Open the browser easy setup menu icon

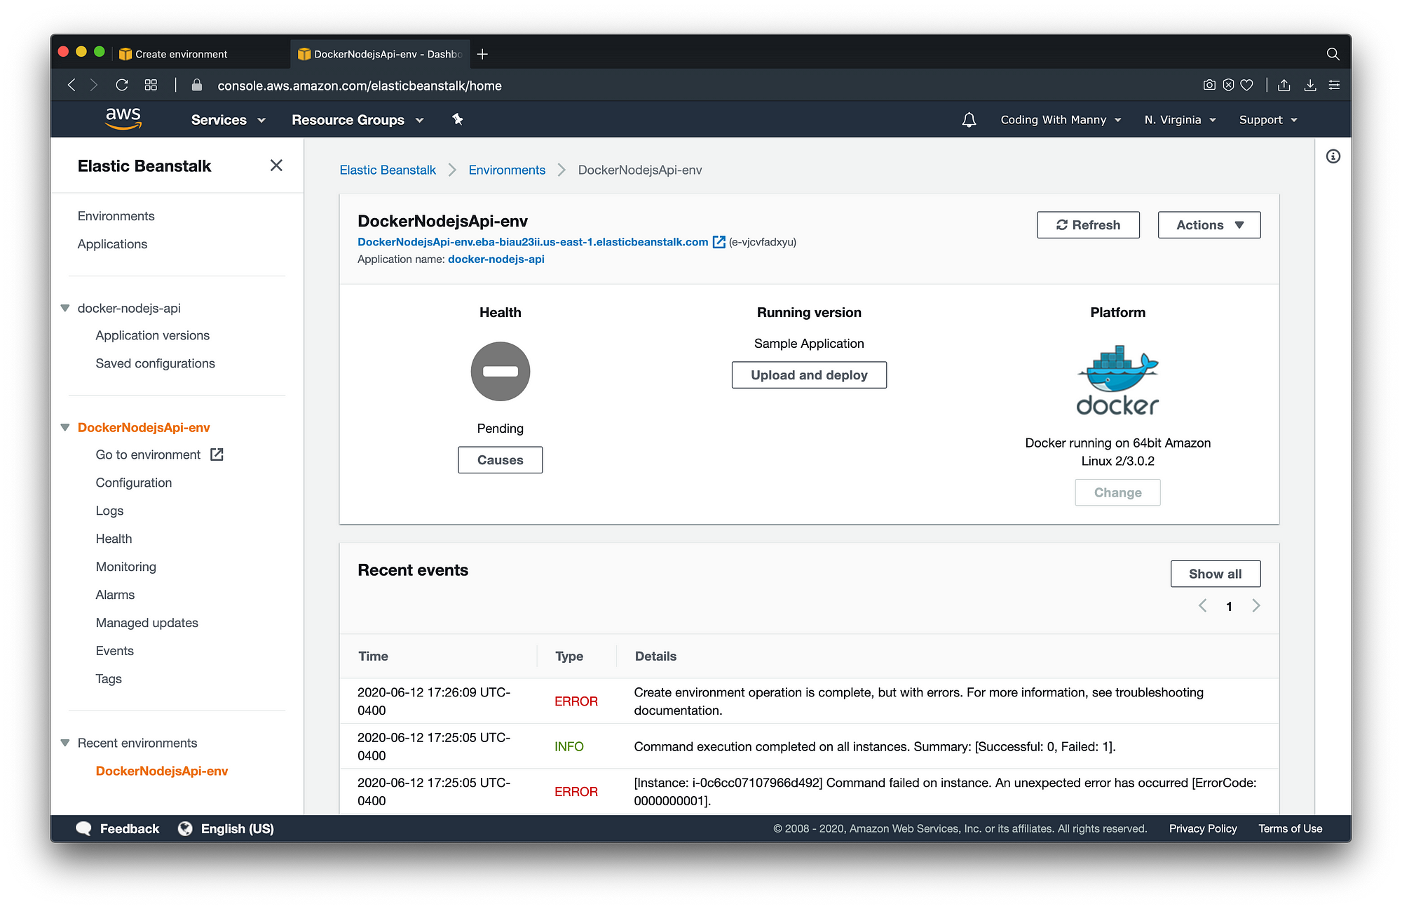pos(1334,85)
